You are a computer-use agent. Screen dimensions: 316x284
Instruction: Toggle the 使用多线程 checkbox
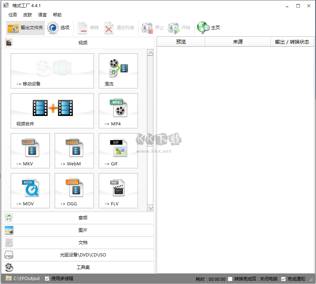click(47, 278)
